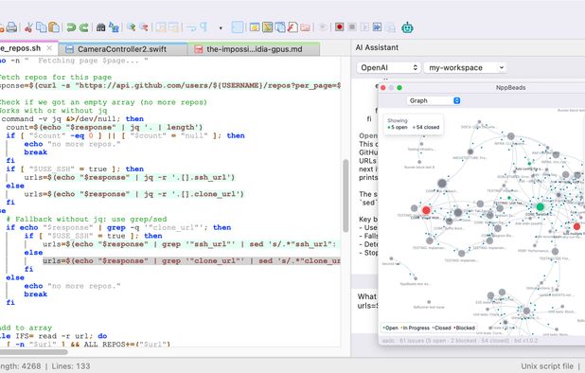The image size is (585, 373).
Task: Click the line starting 'count=$(echo'
Action: click(104, 127)
